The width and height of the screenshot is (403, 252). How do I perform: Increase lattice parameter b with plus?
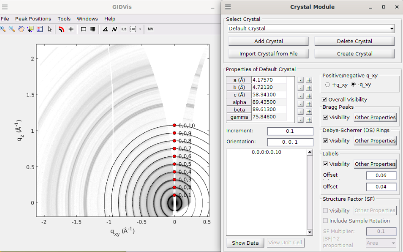309,88
